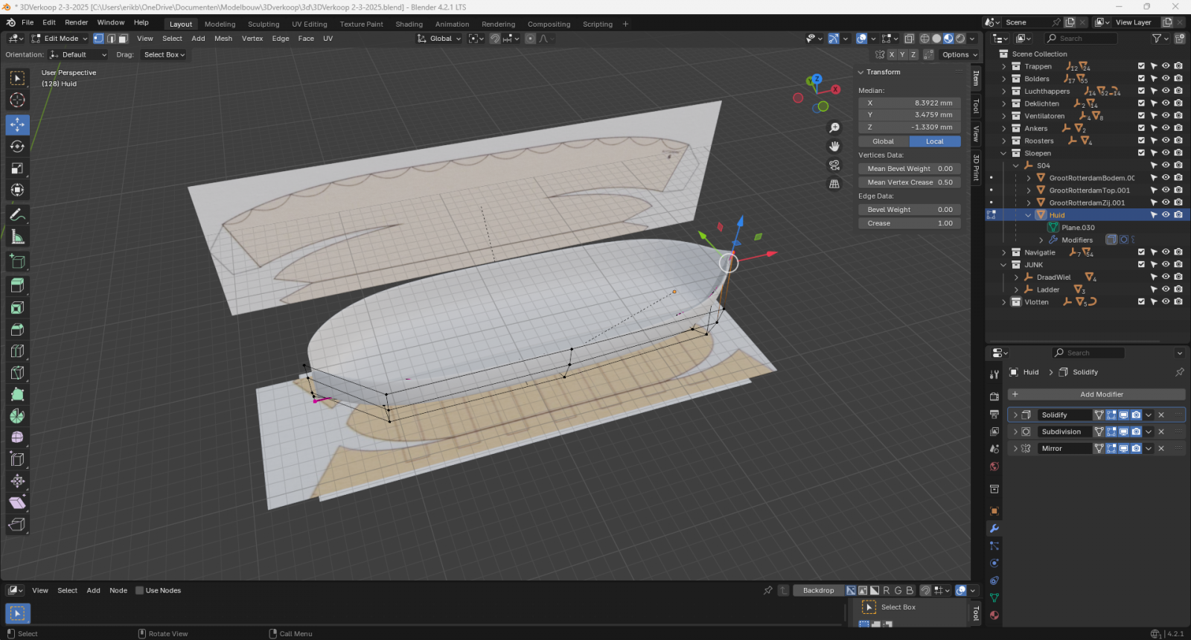Open the Orientation Default dropdown
This screenshot has width=1191, height=640.
pyautogui.click(x=78, y=54)
